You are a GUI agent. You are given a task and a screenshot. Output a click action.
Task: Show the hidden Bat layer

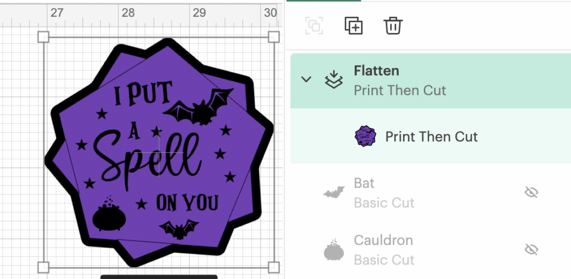tap(531, 193)
